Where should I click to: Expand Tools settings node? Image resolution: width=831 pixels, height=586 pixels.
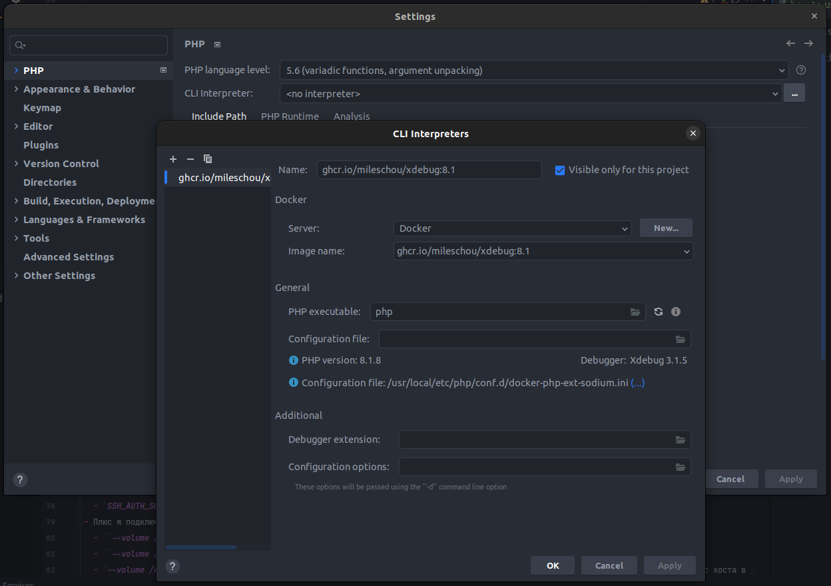pyautogui.click(x=16, y=238)
